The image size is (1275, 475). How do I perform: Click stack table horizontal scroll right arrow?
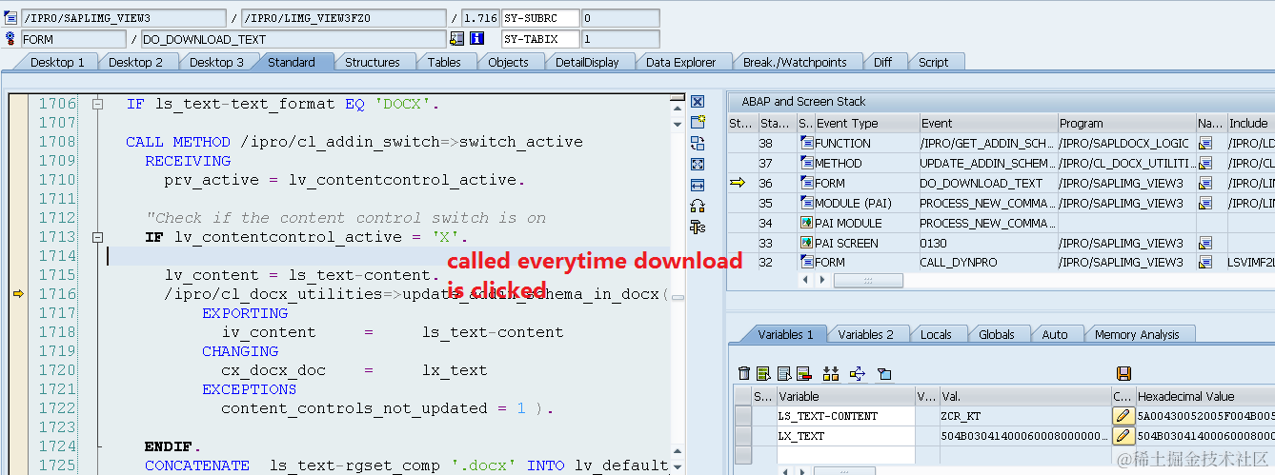[x=820, y=281]
